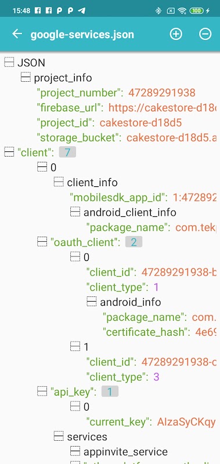Image resolution: width=220 pixels, height=464 pixels.
Task: Collapse the services node
Action: (59, 437)
